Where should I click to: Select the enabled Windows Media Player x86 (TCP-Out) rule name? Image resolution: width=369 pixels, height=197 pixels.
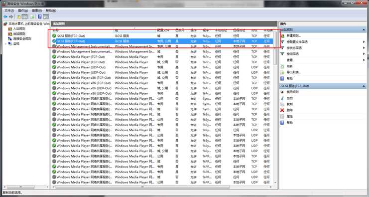[x=84, y=83]
